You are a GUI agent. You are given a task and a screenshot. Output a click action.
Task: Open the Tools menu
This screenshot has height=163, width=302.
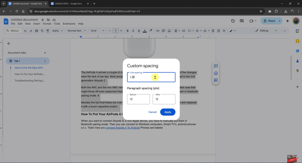pos(57,24)
